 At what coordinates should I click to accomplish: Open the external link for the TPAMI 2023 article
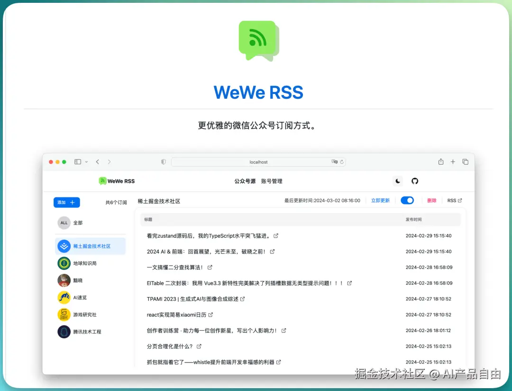tap(242, 299)
